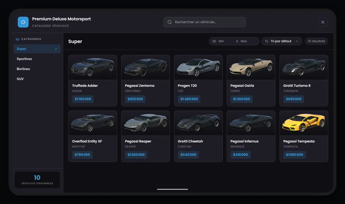Select the Sportives category

tap(37, 59)
